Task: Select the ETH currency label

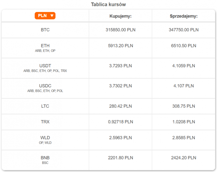Action: (x=45, y=46)
